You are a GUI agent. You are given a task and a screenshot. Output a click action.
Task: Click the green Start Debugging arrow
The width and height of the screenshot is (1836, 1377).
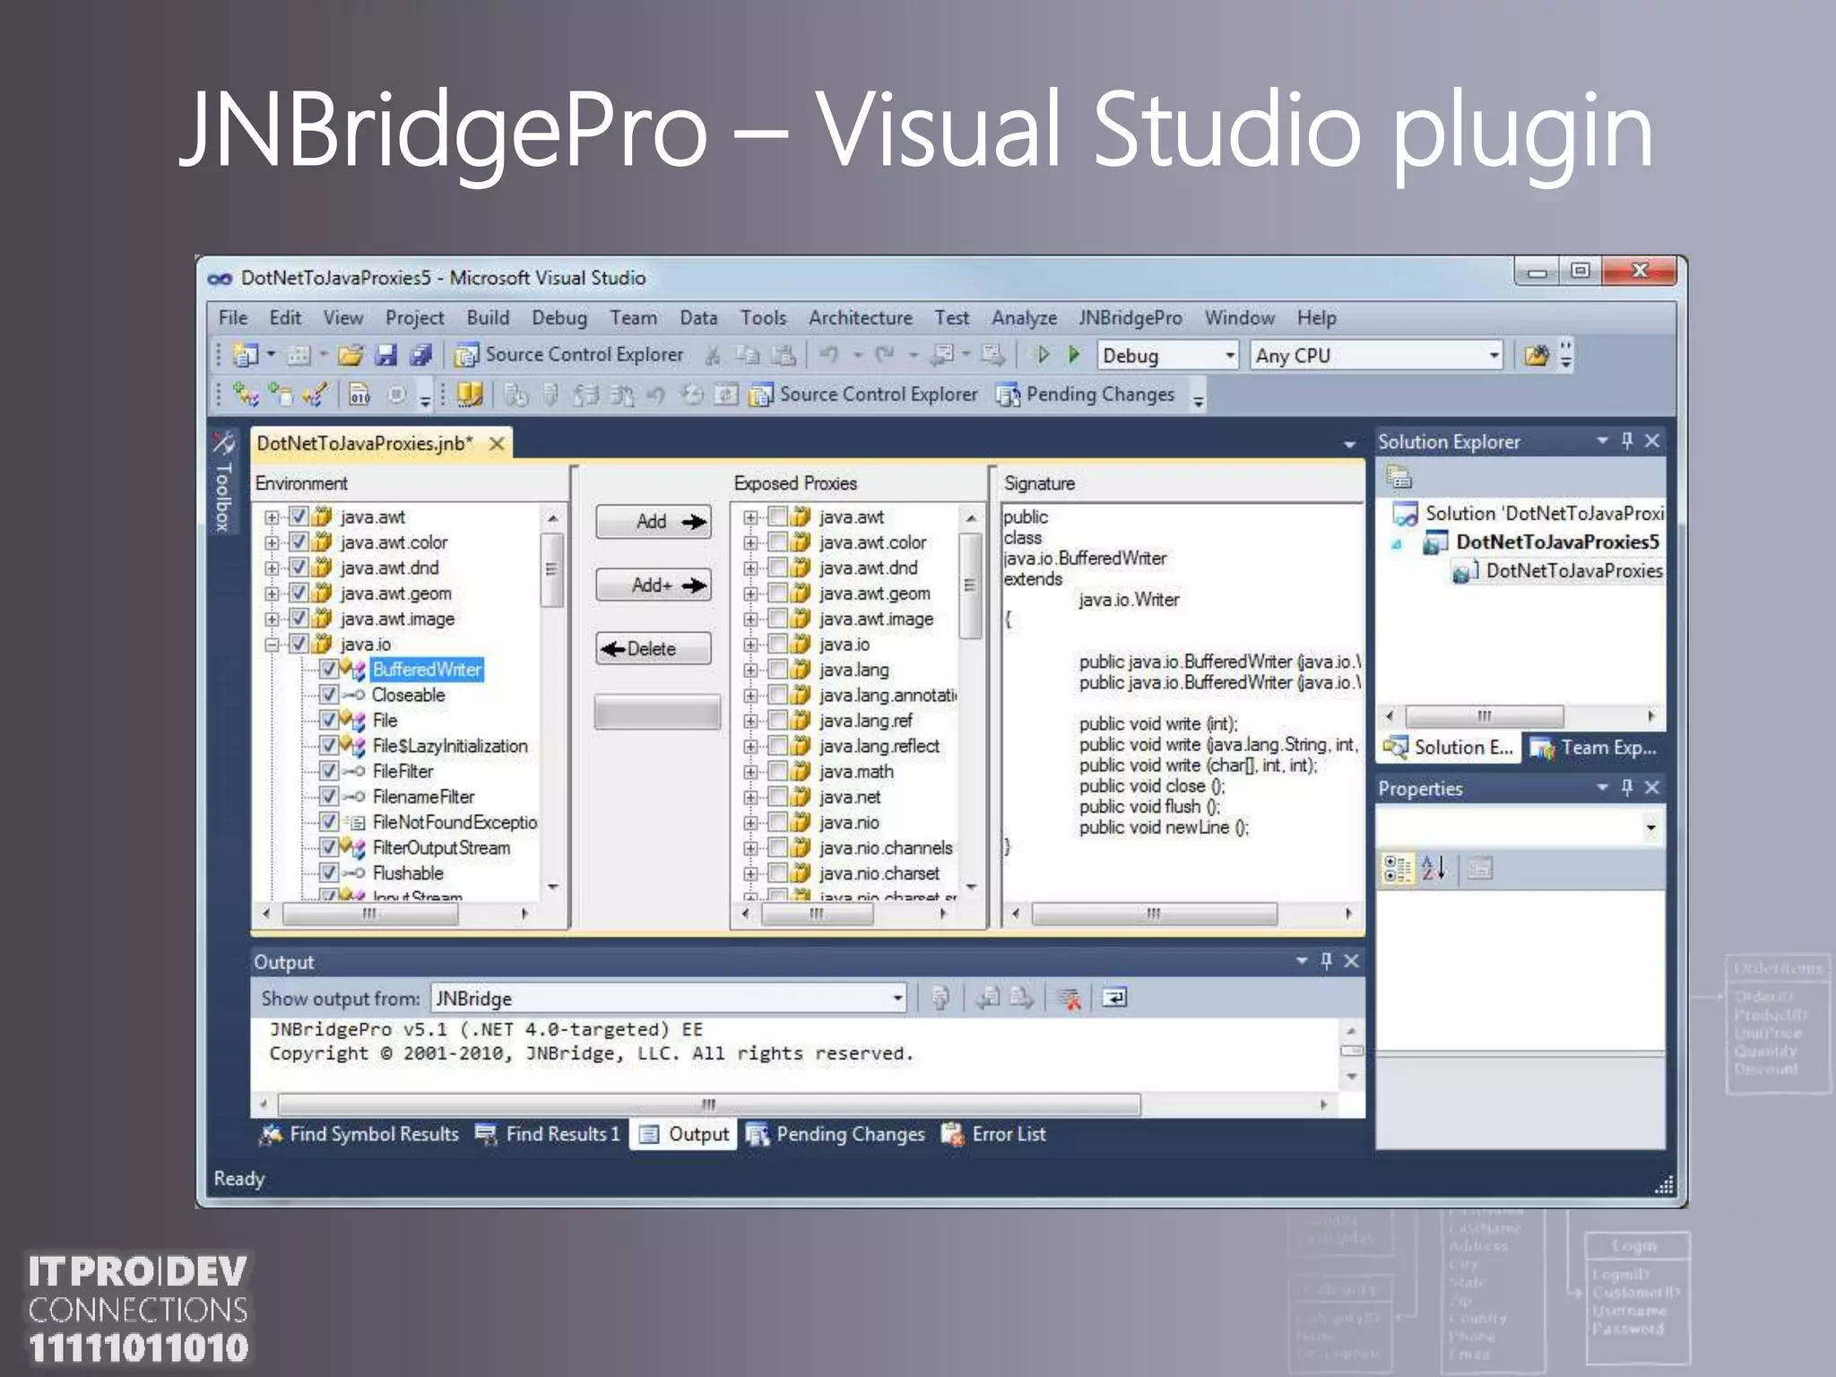[1074, 355]
